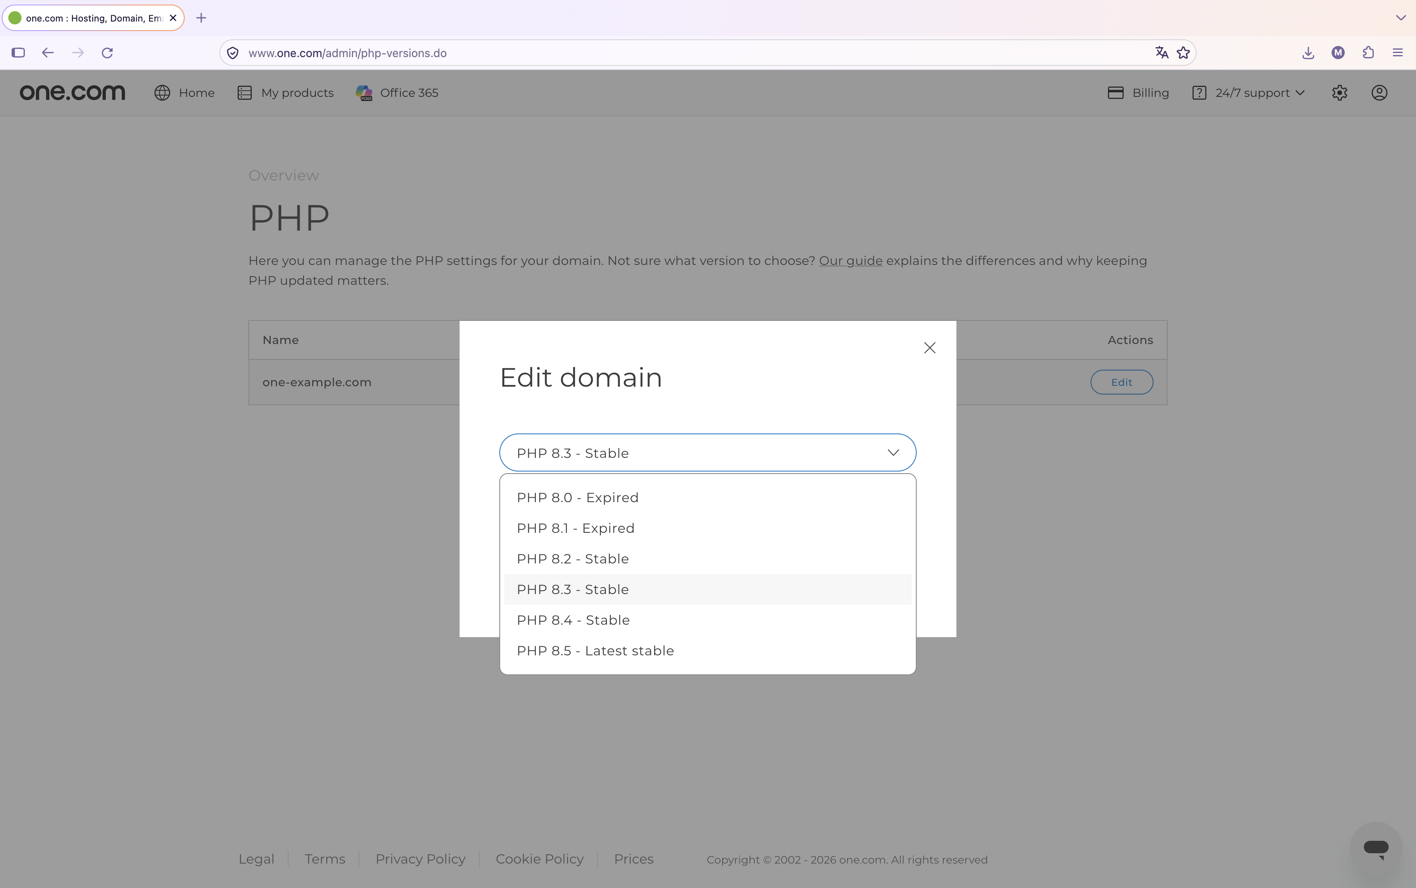
Task: Open the browser extensions puzzle icon
Action: (1368, 53)
